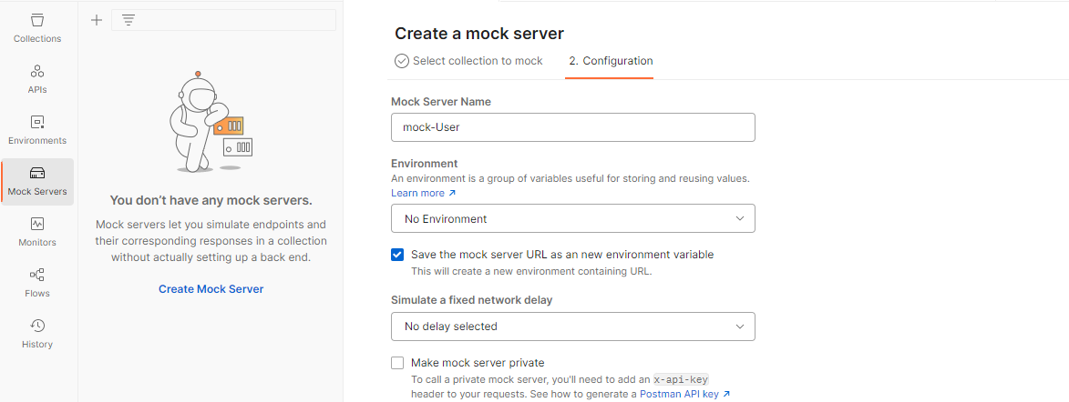Open the Monitors sidebar icon

[x=37, y=232]
